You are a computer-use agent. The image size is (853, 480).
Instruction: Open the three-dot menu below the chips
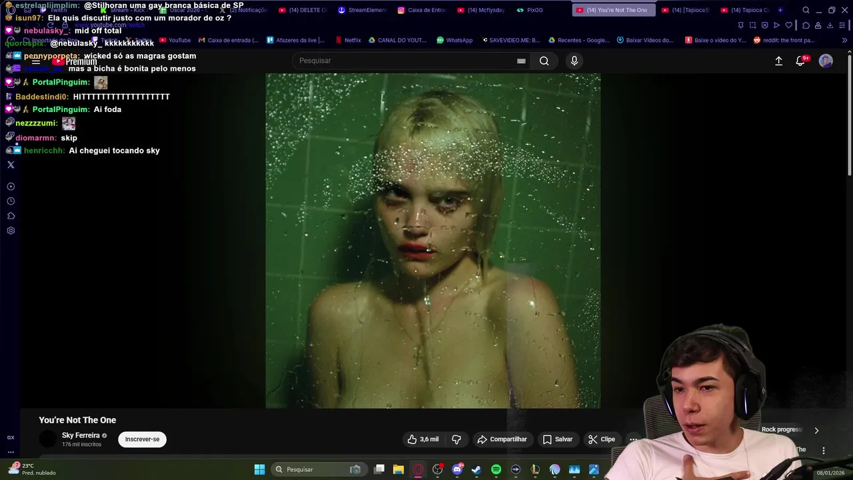[824, 451]
